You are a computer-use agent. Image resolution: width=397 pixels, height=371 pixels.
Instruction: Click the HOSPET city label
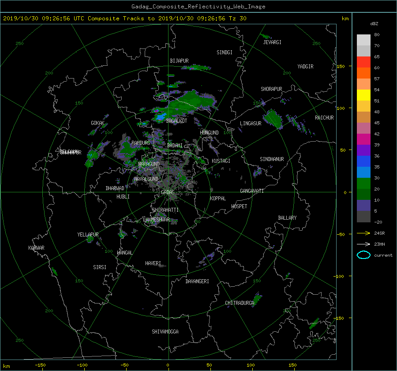tap(239, 206)
